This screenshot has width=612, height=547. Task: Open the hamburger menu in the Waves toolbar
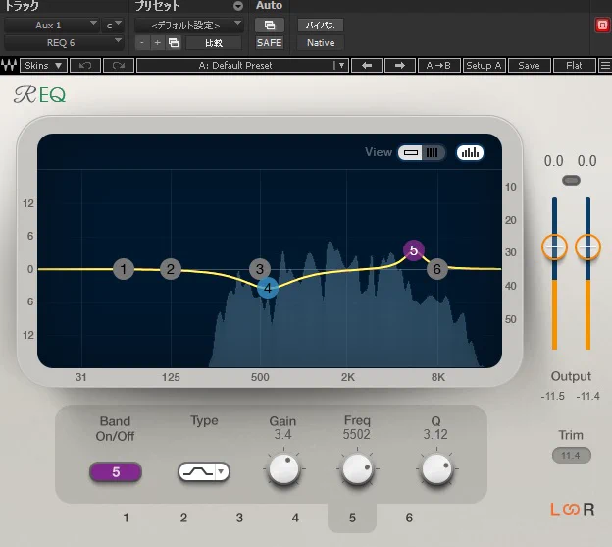click(x=605, y=65)
